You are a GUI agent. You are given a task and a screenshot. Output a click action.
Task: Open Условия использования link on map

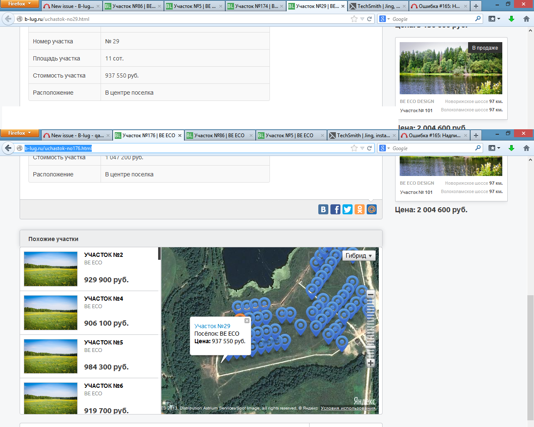tap(348, 408)
